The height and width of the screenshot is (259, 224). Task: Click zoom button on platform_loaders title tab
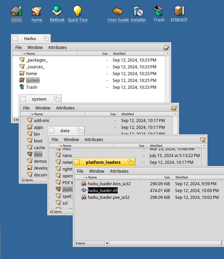(x=130, y=162)
